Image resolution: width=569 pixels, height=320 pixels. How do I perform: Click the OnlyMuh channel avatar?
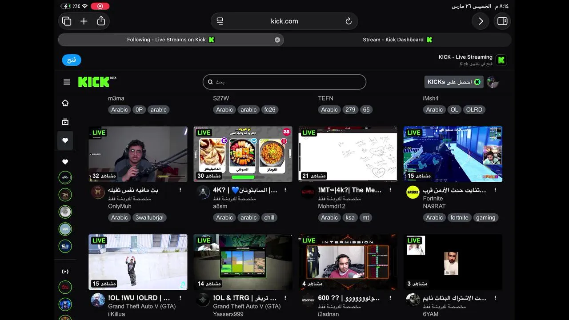(98, 192)
